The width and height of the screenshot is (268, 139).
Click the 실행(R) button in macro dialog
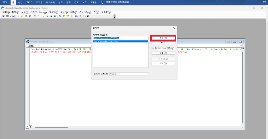pos(163,38)
